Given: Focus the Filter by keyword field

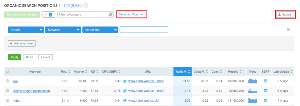Looking at the screenshot, I should pyautogui.click(x=83, y=15).
